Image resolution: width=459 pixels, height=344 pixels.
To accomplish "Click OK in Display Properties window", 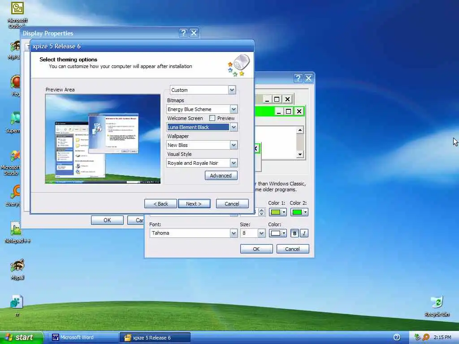I will click(x=107, y=220).
